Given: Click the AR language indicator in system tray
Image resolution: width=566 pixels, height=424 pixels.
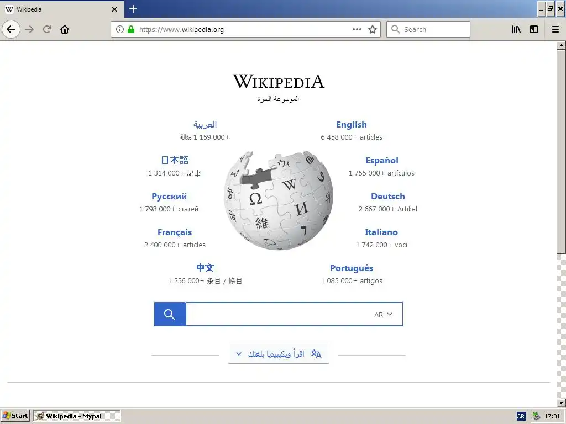Looking at the screenshot, I should coord(521,416).
